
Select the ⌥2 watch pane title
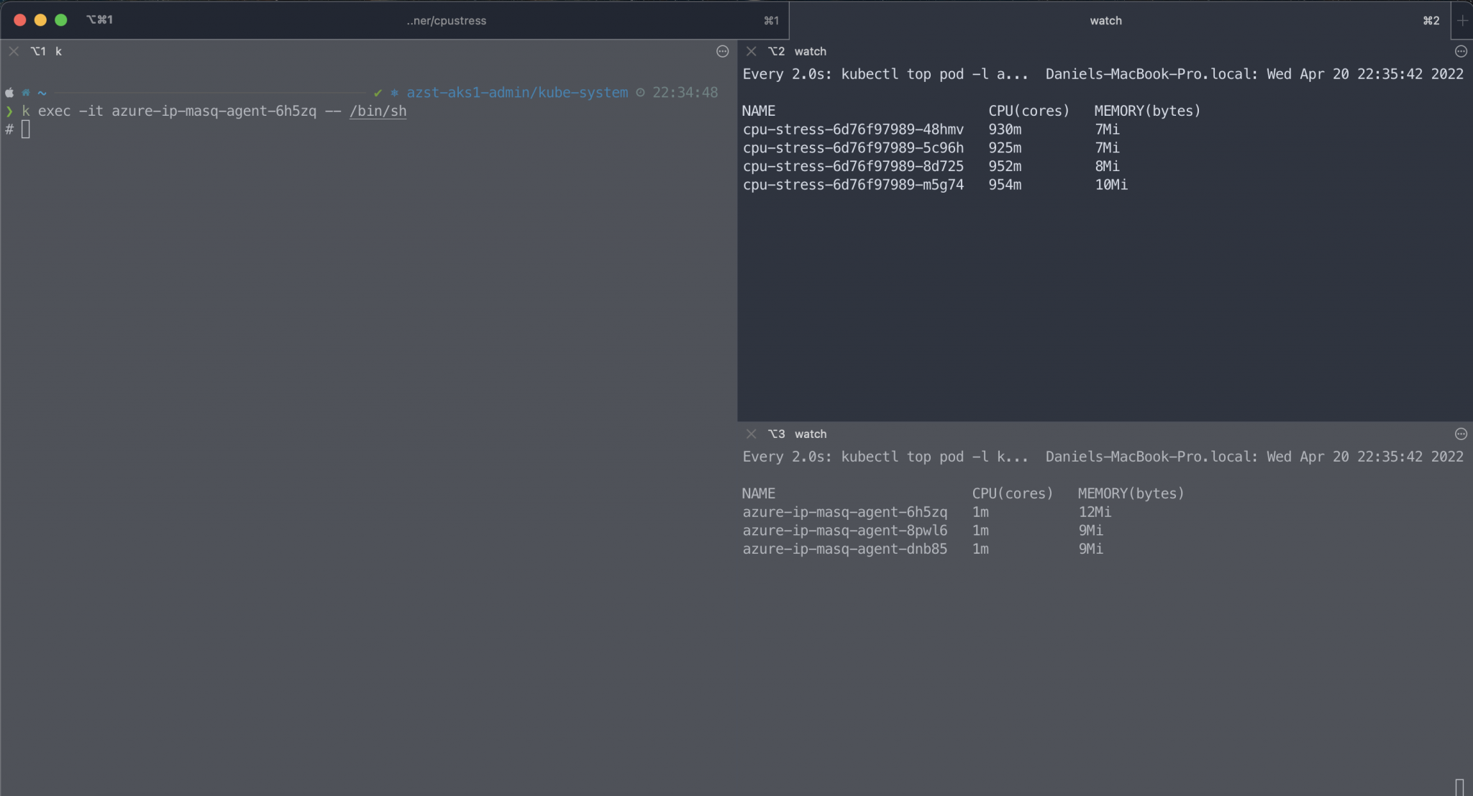pos(810,51)
